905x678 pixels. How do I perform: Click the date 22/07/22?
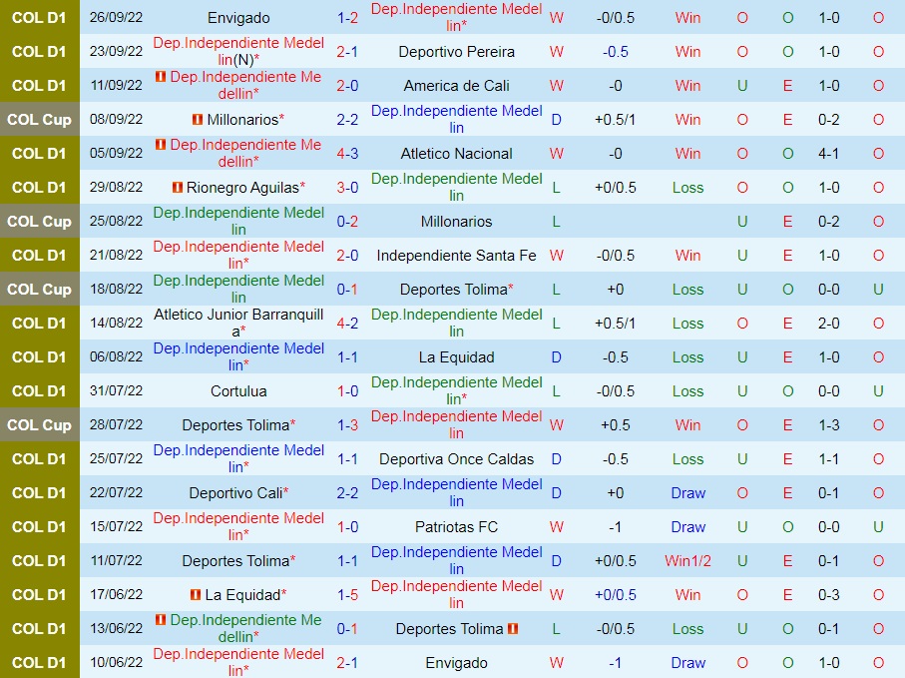click(x=116, y=492)
